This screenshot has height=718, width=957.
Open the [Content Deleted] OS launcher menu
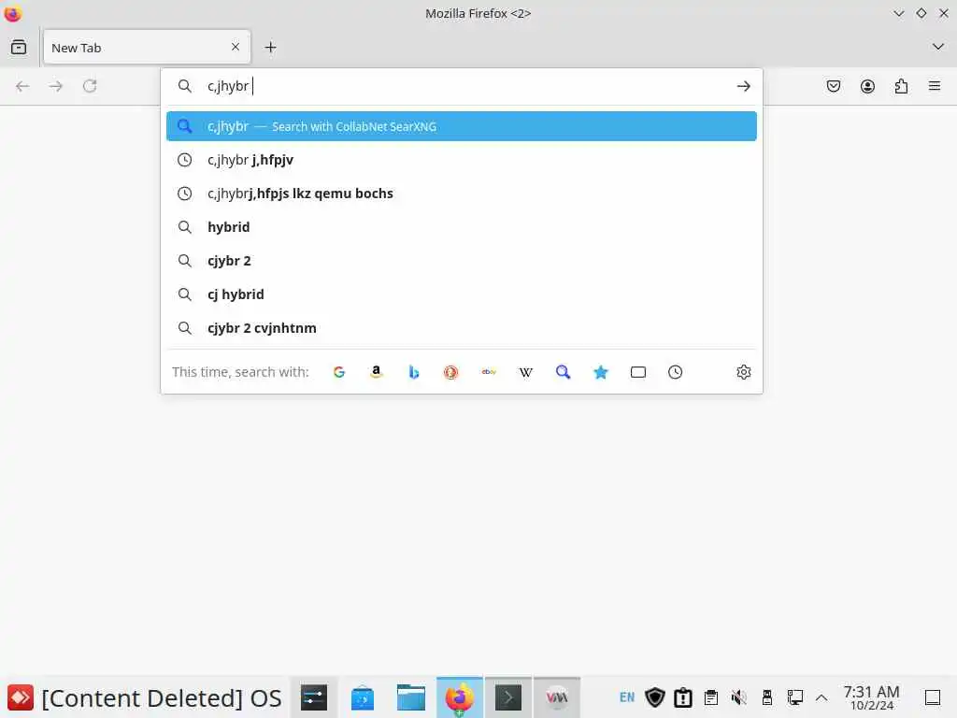(x=145, y=697)
